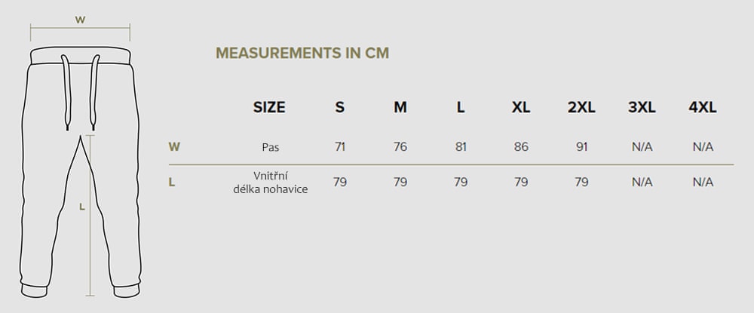The height and width of the screenshot is (313, 754).
Task: Click the MEASUREMENTS IN CM heading
Action: (x=302, y=53)
